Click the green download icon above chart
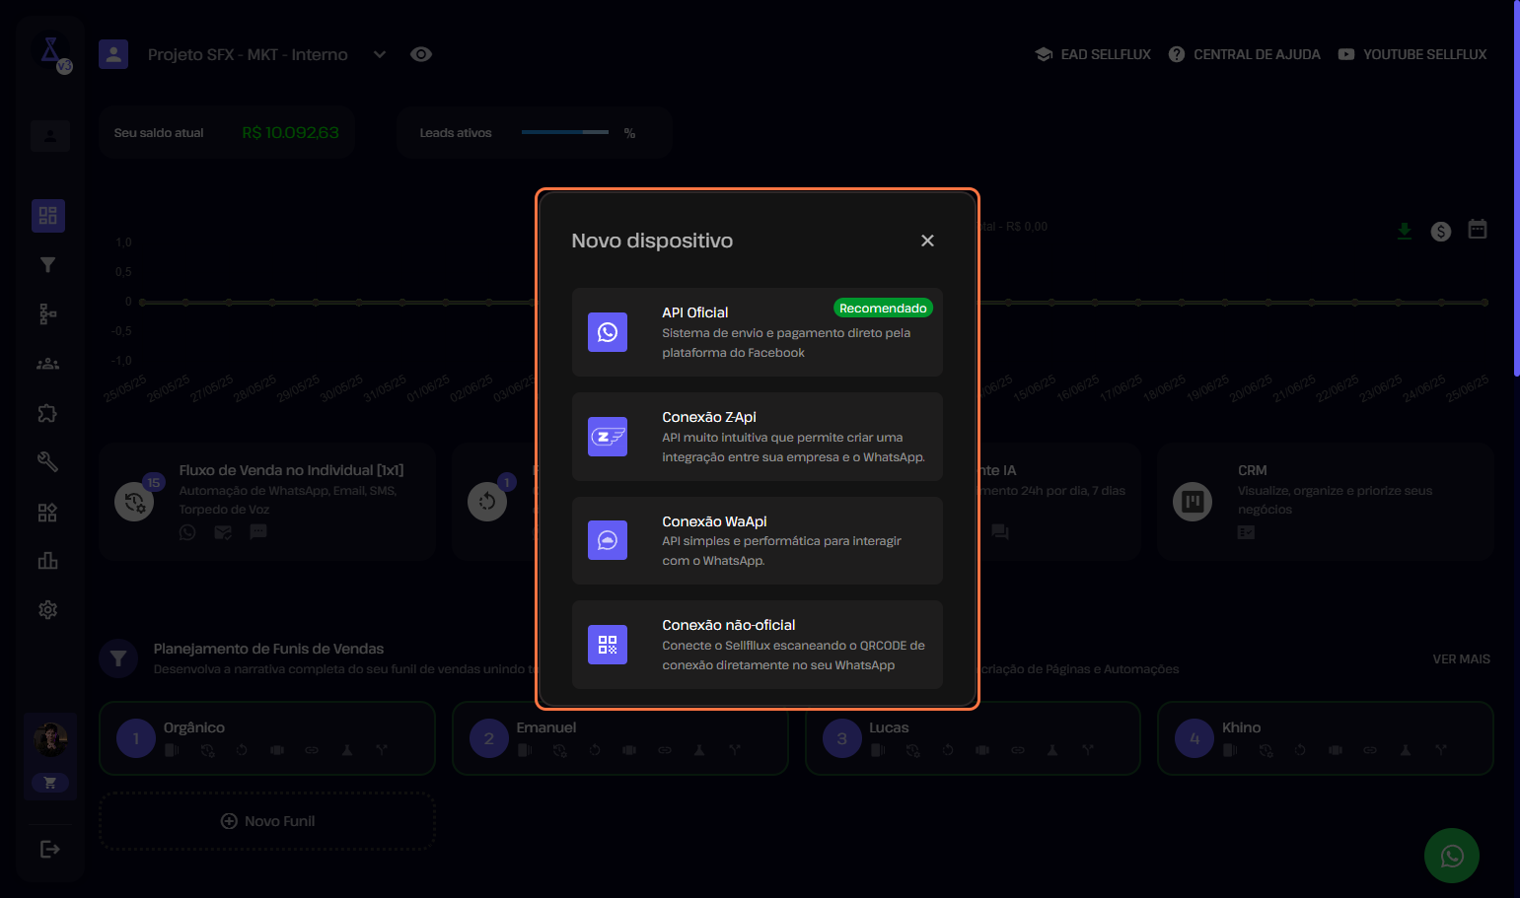Viewport: 1520px width, 898px height. [x=1405, y=231]
